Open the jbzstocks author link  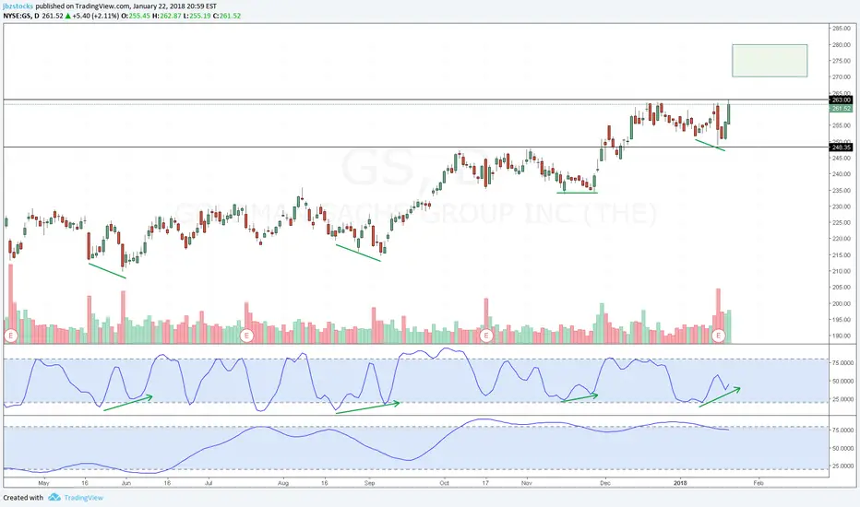[x=18, y=6]
